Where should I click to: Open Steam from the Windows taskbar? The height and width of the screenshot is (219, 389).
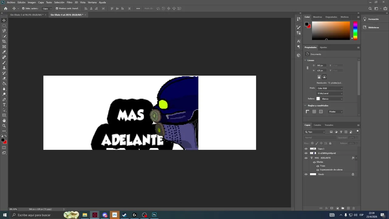124,215
